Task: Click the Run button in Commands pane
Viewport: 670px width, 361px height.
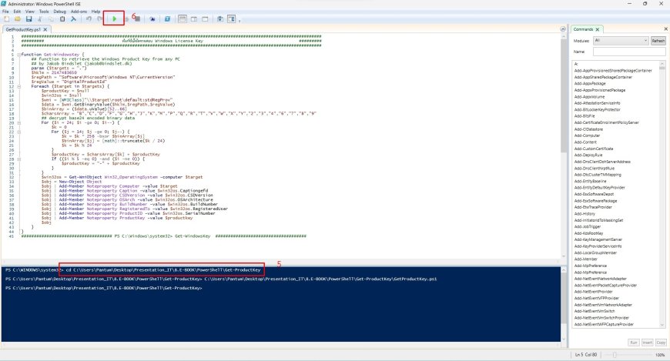Action: pos(634,343)
